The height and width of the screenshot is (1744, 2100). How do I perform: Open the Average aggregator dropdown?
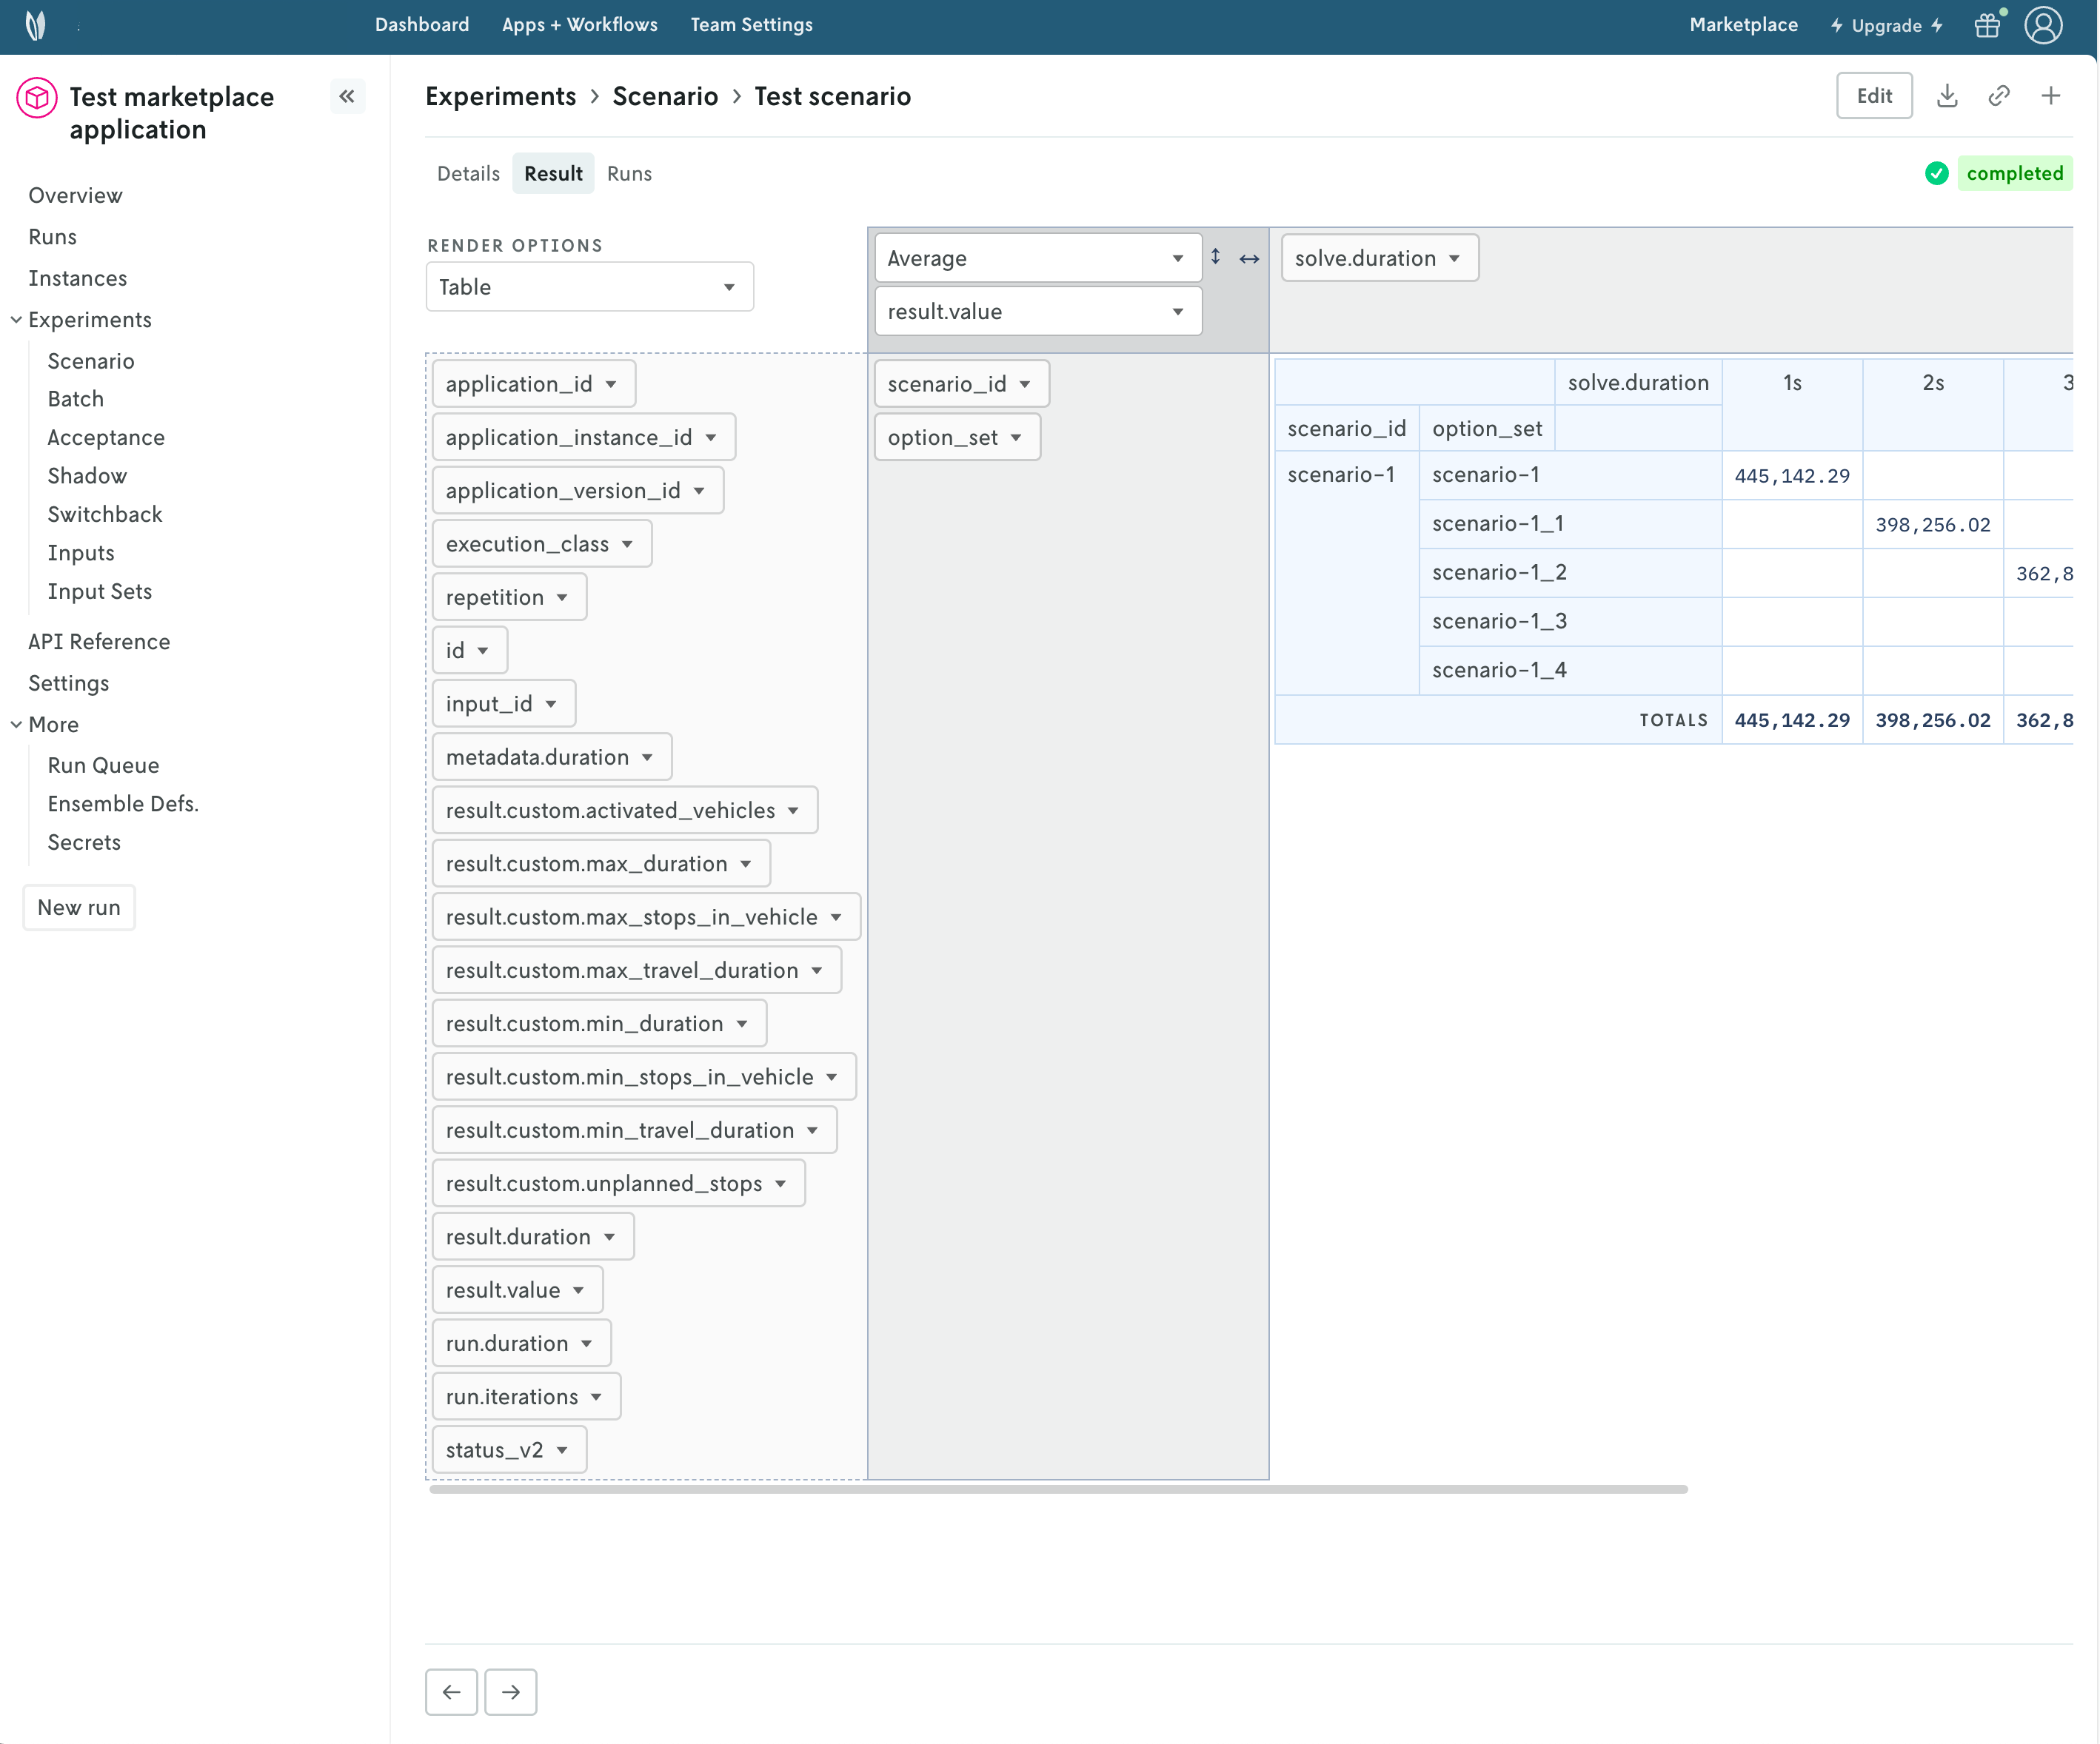(x=1037, y=258)
